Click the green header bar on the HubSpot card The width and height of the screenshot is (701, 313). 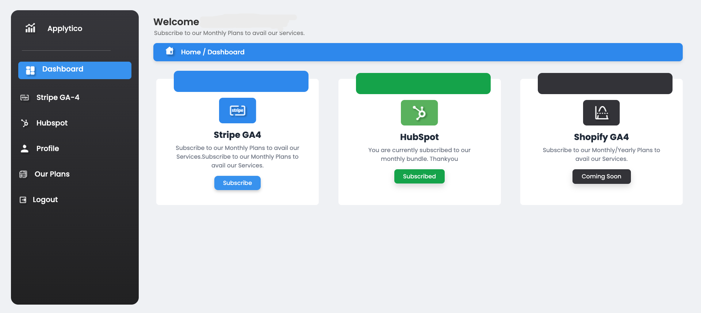pyautogui.click(x=423, y=84)
